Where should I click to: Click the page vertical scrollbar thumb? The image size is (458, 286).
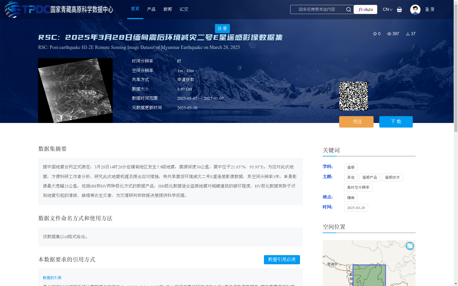(456, 68)
